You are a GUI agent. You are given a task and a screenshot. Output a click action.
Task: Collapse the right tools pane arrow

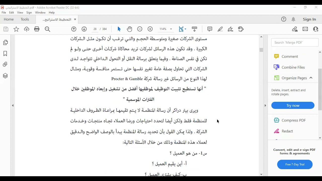[x=265, y=106]
